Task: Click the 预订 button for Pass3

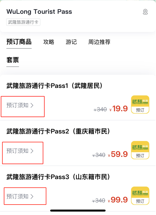Action: (140, 196)
